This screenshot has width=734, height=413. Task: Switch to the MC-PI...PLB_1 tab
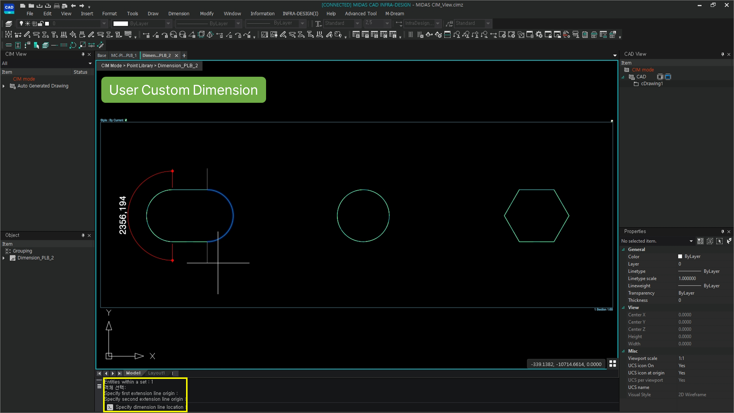(x=124, y=55)
